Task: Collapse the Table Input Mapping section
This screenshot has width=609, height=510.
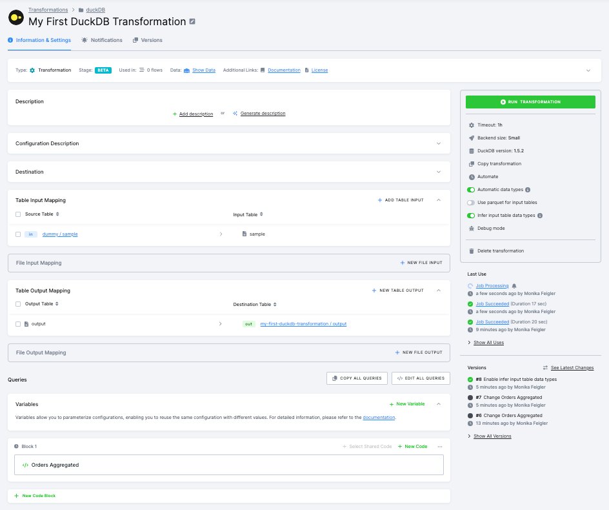Action: tap(439, 199)
